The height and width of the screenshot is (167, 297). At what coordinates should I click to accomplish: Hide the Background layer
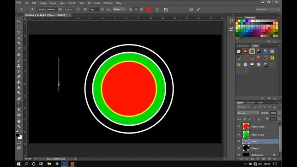pyautogui.click(x=239, y=154)
